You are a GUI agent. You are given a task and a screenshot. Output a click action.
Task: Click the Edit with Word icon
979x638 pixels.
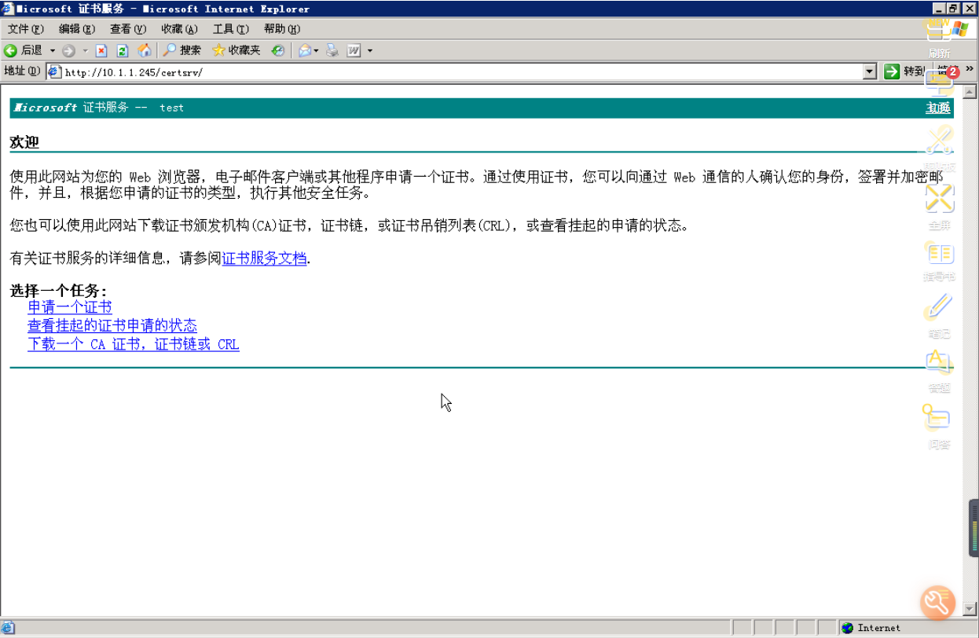point(354,50)
